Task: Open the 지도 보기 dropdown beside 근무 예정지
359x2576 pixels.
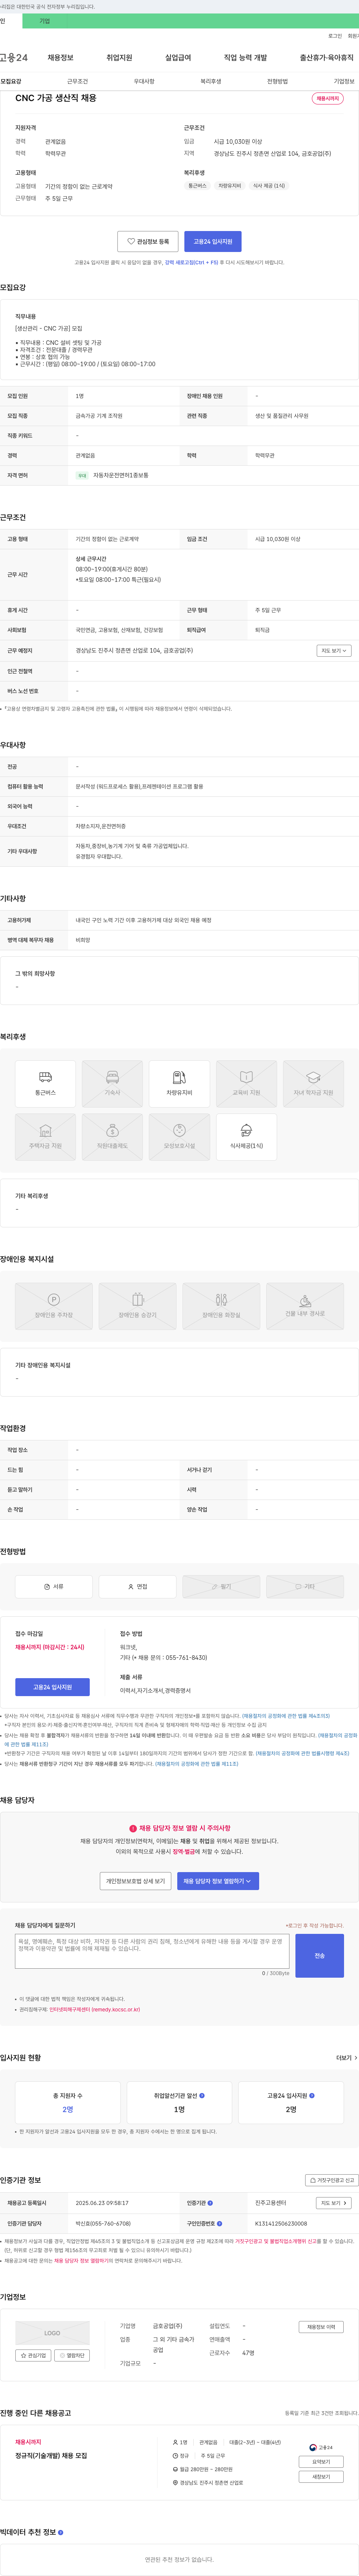Action: click(334, 651)
